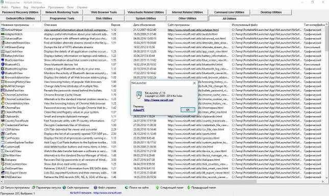Go to Следующий пакет green arrow
This screenshot has width=329, height=196.
tap(157, 188)
